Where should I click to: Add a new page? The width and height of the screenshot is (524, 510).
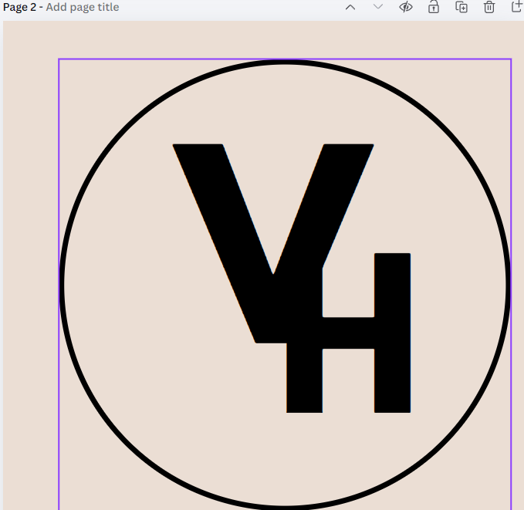[517, 7]
